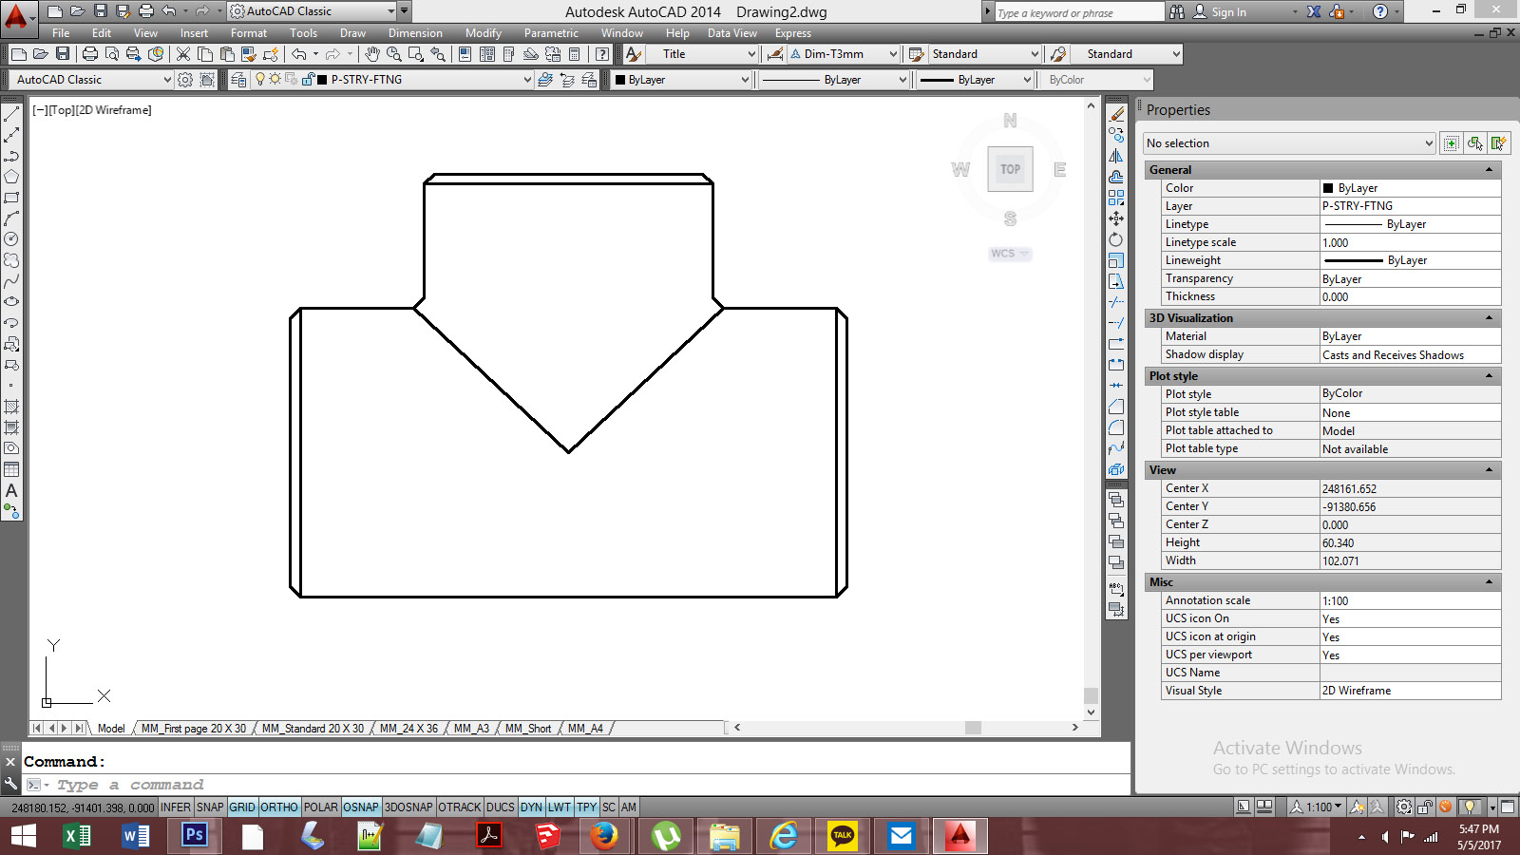Toggle GRID display in status bar
Viewport: 1520px width, 855px height.
pos(242,807)
